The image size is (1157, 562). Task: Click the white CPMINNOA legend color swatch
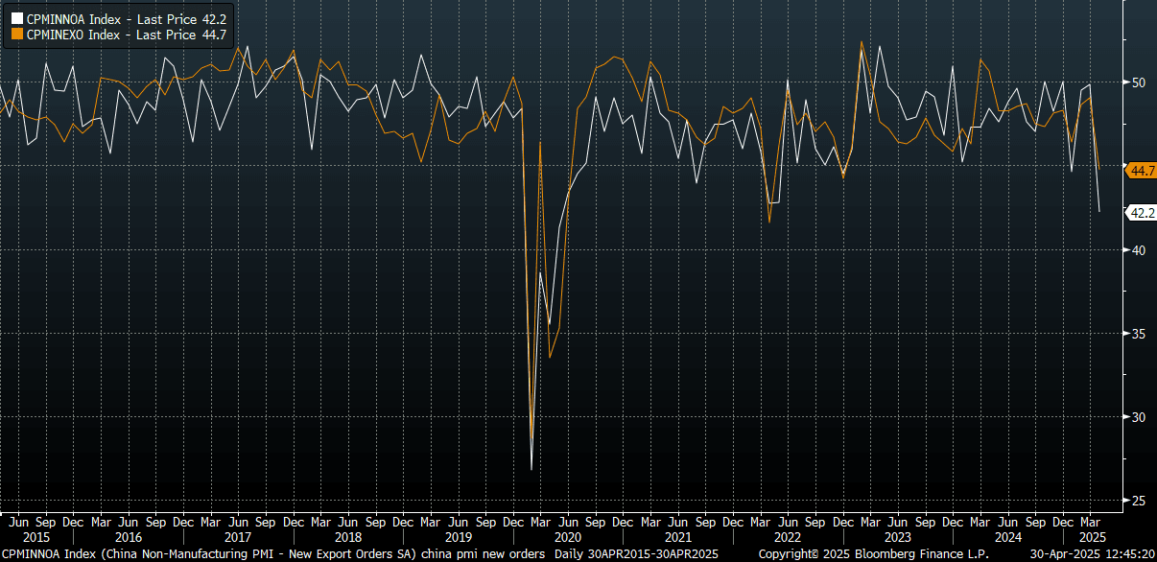pos(16,17)
